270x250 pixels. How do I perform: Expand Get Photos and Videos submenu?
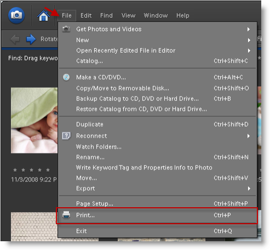tap(157, 29)
